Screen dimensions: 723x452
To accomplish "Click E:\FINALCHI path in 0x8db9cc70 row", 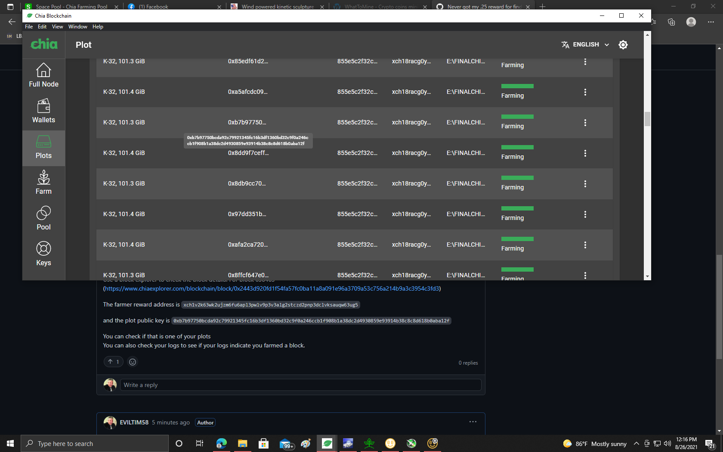I will [x=466, y=184].
